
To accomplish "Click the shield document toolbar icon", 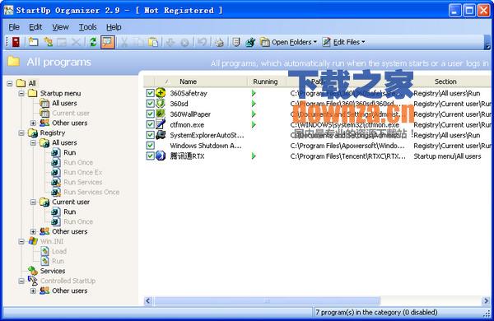I will click(236, 42).
